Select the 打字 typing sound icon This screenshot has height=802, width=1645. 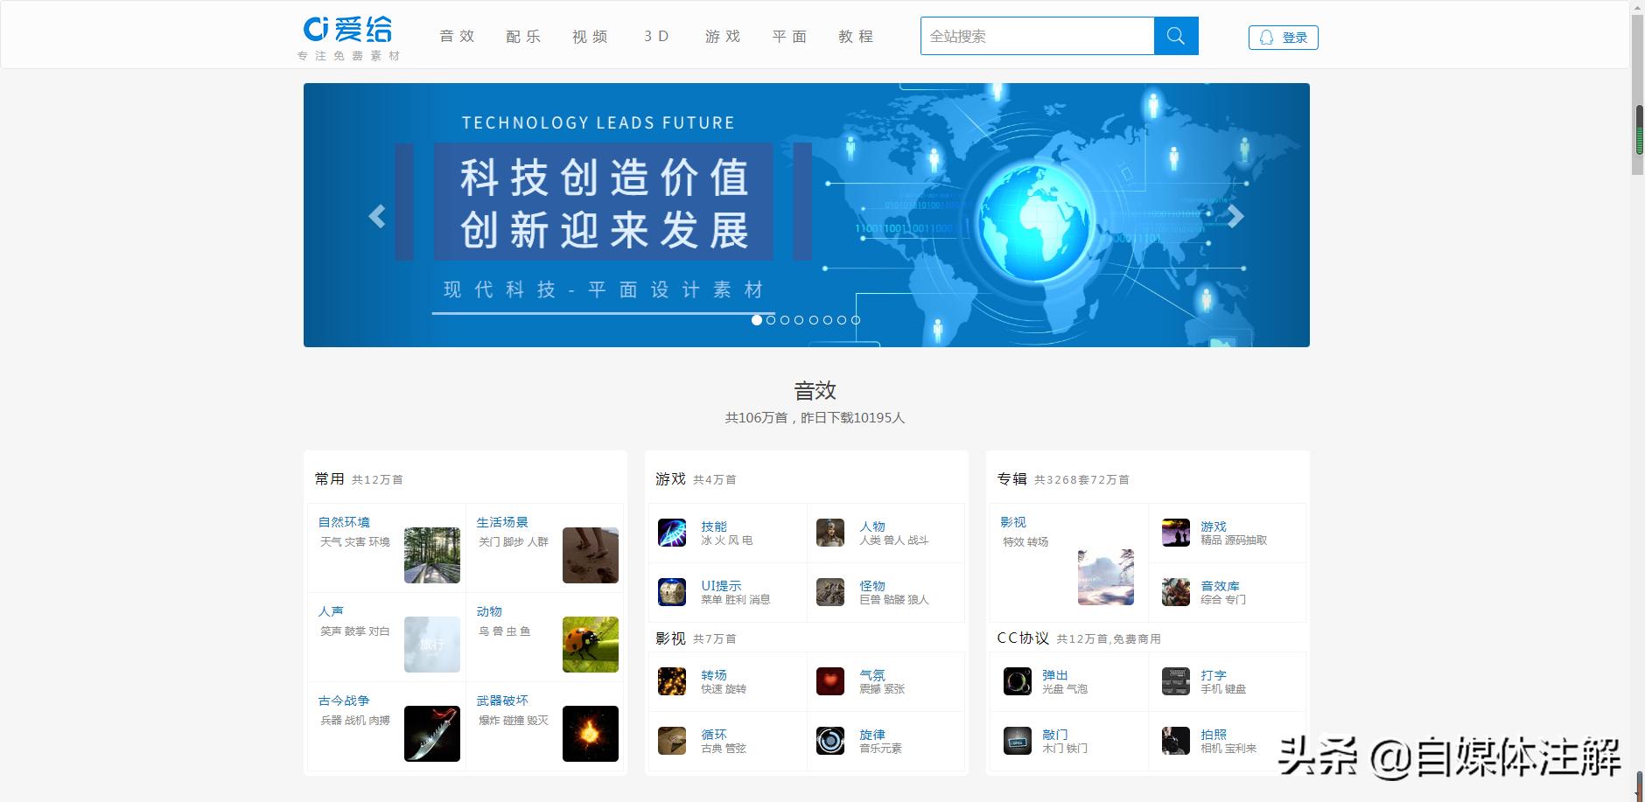click(1177, 682)
